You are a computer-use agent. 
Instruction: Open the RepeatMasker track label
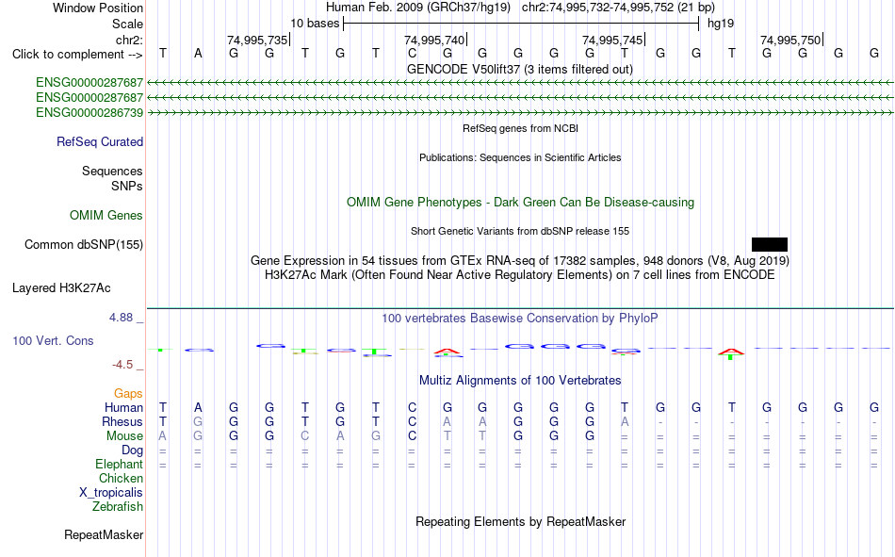click(104, 534)
